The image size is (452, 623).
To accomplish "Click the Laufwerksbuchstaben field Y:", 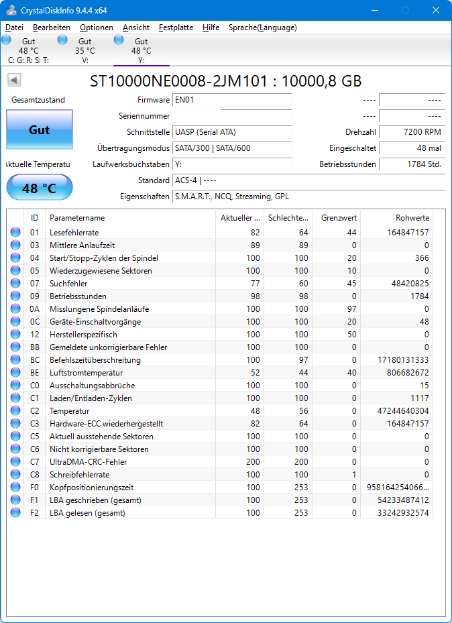I will coord(232,164).
